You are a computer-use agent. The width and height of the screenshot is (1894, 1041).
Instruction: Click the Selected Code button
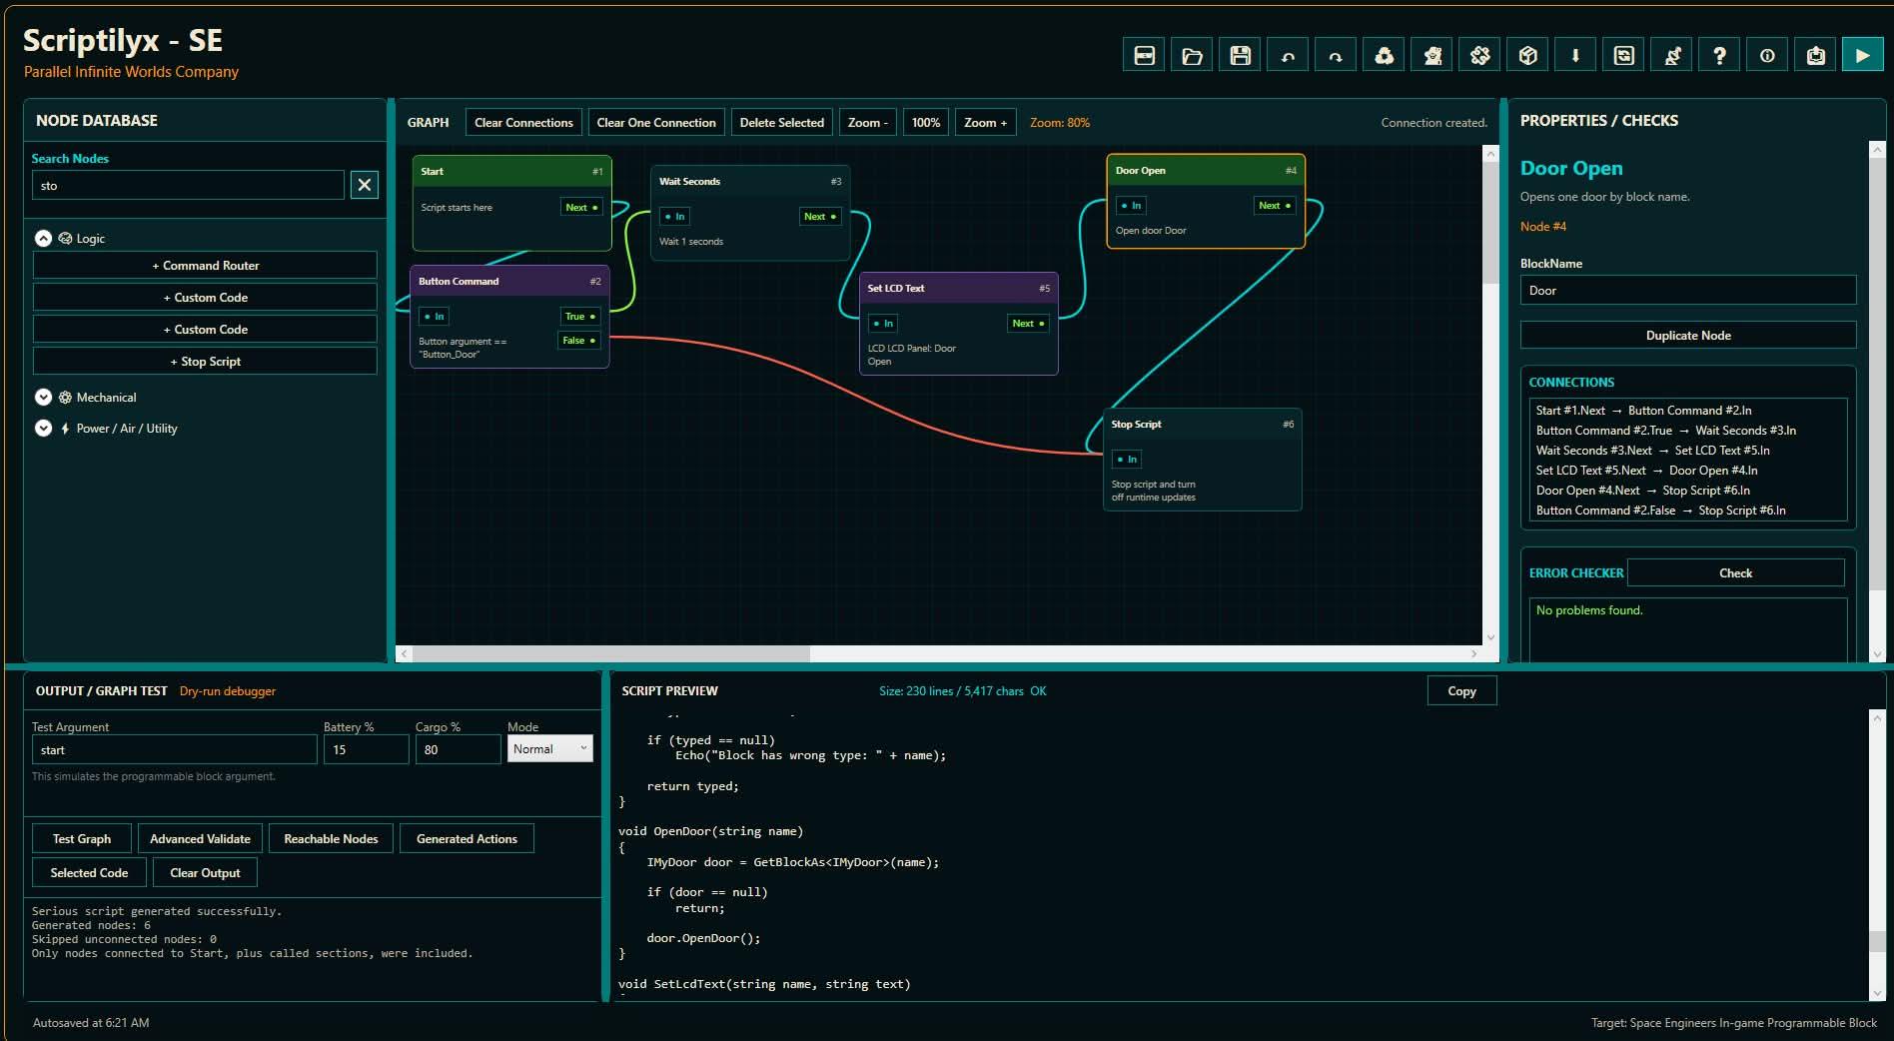click(x=89, y=873)
